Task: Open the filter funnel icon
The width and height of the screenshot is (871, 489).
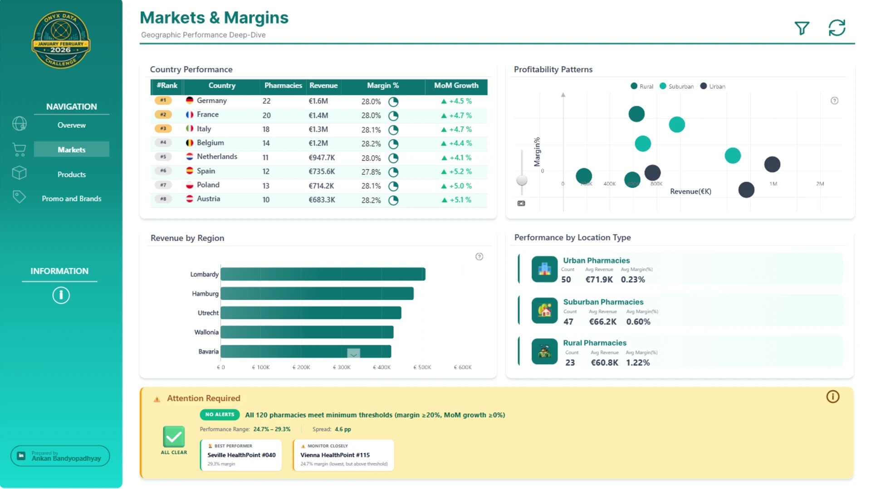Action: 802,28
